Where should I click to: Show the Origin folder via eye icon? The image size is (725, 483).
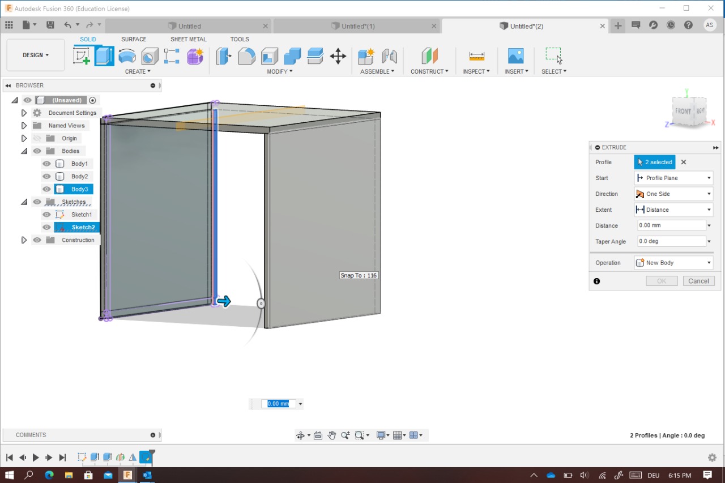(37, 138)
